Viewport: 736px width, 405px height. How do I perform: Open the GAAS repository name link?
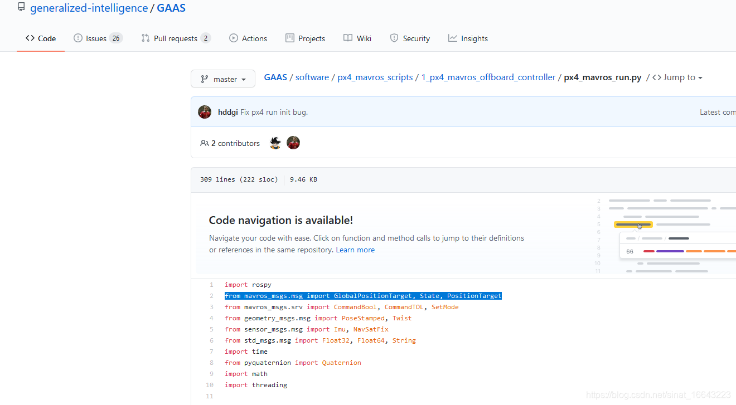coord(171,8)
